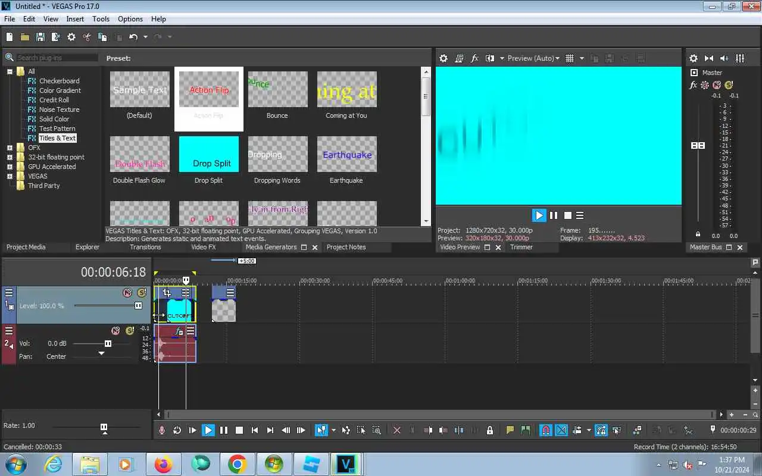Screen dimensions: 762x476
Task: Mute video track 1 using its mute icon
Action: (x=127, y=293)
